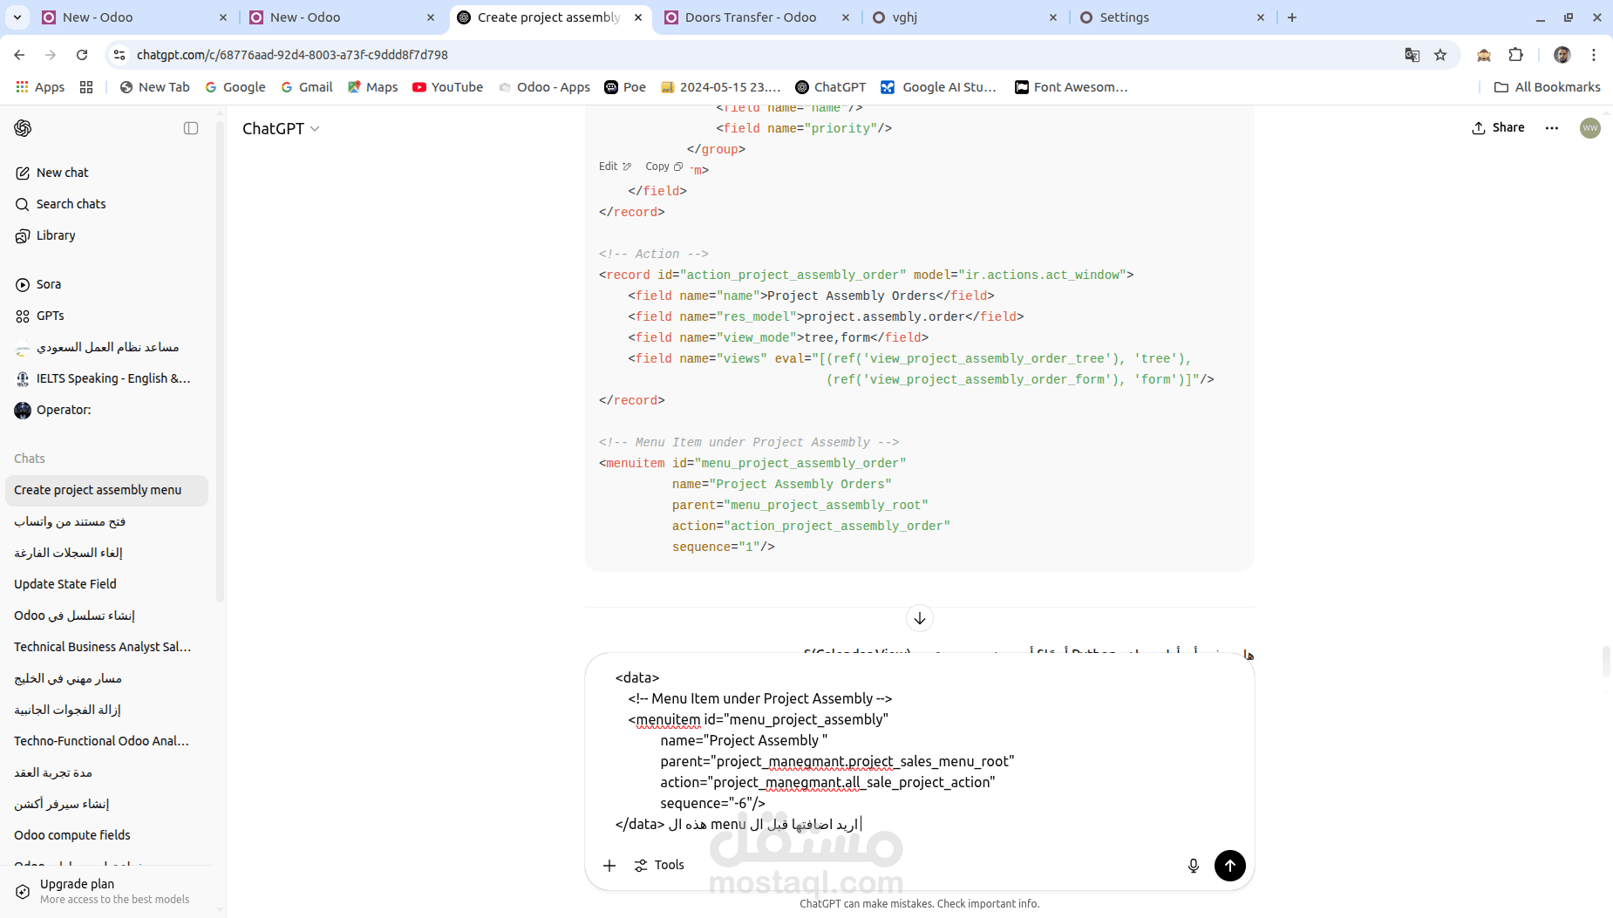Start a New chat

106,173
